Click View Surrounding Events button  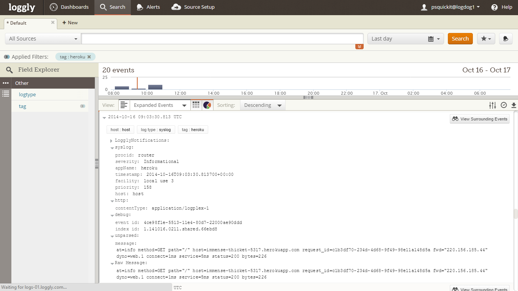[480, 119]
